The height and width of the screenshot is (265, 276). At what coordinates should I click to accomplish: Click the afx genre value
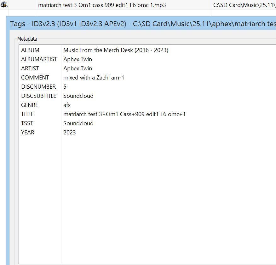[x=67, y=105]
